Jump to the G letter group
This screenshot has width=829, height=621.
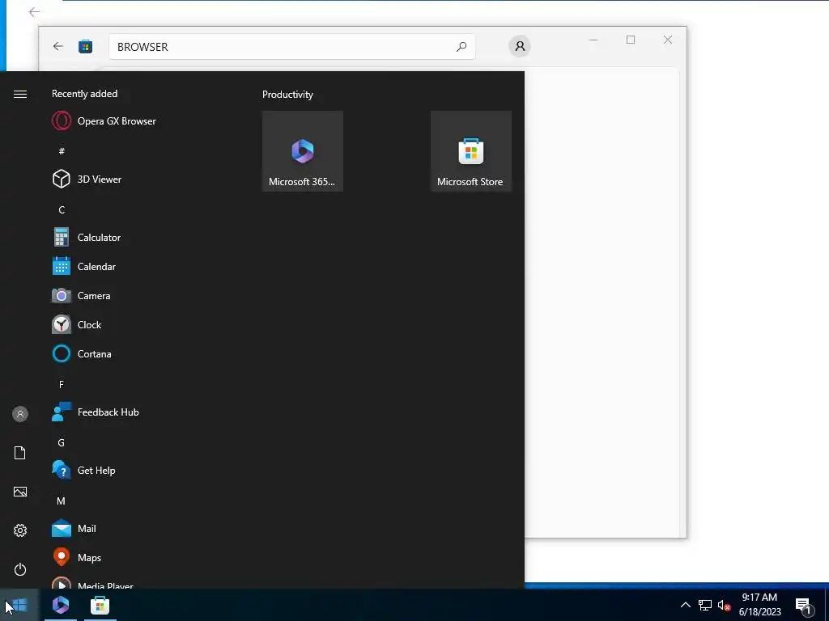point(62,442)
